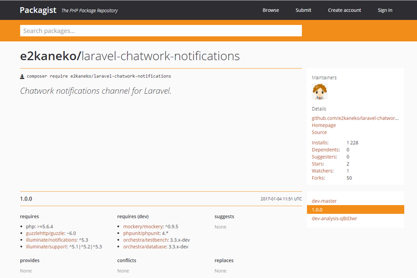Screen dimensions: 417x278
Task: Click the Chatwork notifications channel description
Action: 96,91
